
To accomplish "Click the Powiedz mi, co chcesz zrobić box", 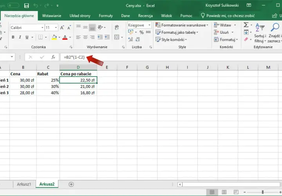I will click(228, 16).
